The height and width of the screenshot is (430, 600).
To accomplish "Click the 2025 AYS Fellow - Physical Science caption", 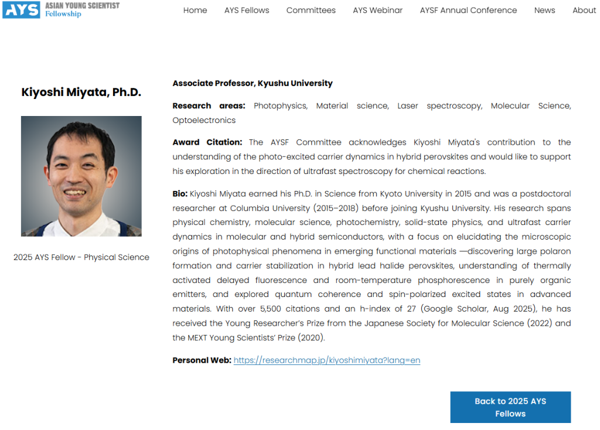I will [x=81, y=257].
